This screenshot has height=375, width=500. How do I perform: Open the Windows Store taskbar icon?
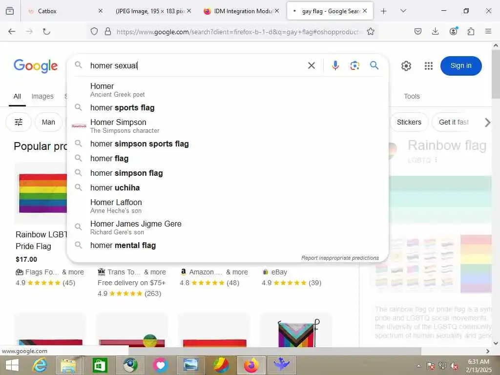click(x=100, y=365)
